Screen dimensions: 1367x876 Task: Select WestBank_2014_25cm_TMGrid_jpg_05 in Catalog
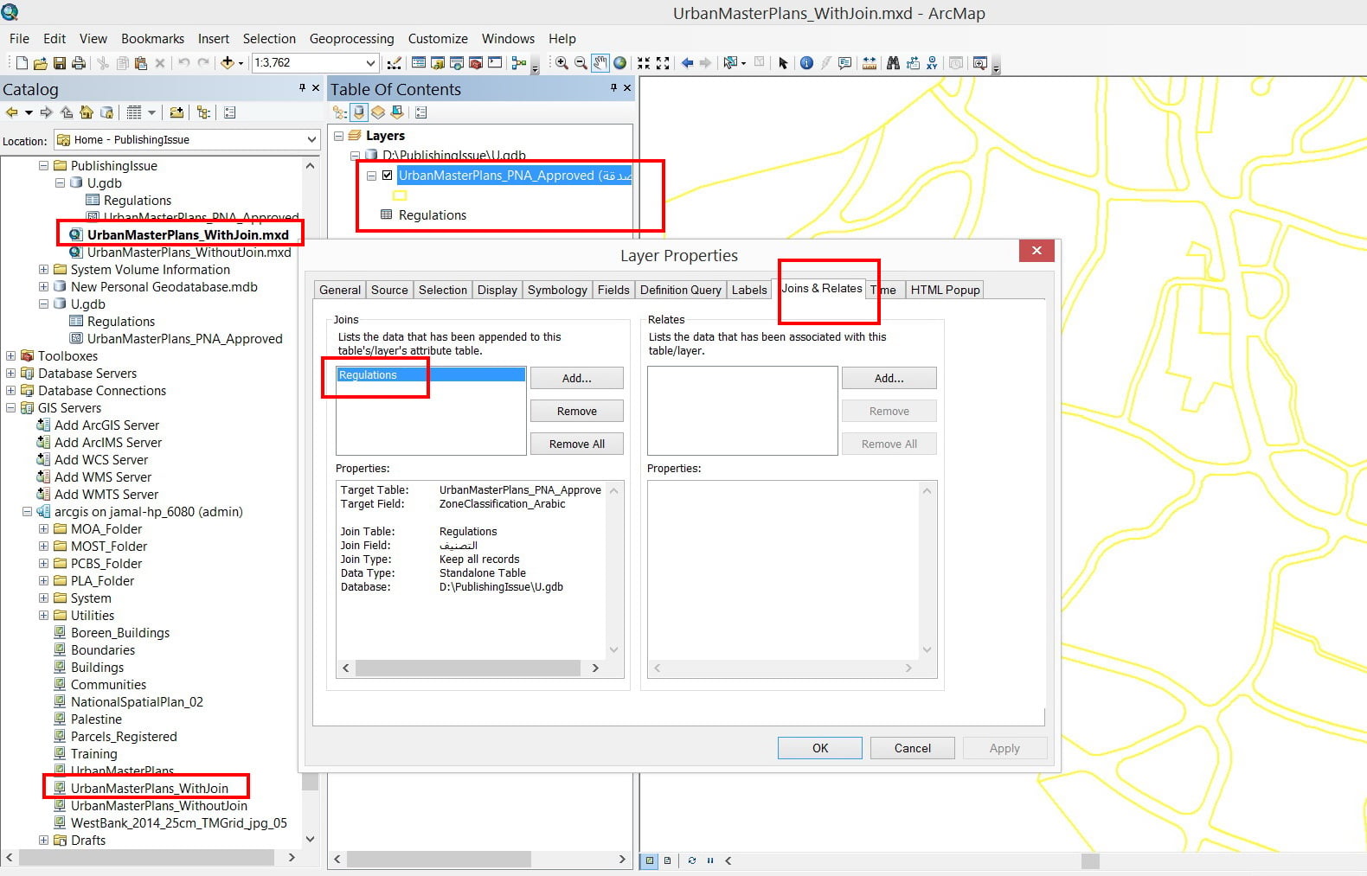[x=179, y=822]
